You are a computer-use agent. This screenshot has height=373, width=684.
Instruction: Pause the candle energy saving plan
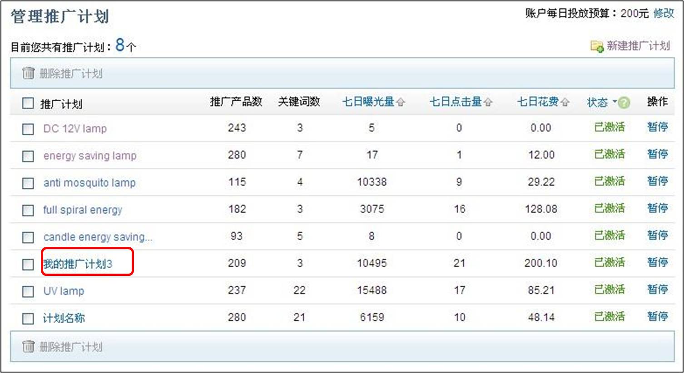point(658,235)
